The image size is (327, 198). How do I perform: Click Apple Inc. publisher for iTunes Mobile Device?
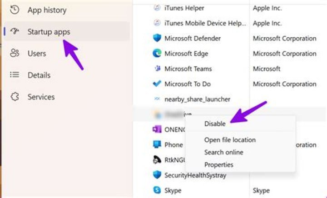pos(268,23)
